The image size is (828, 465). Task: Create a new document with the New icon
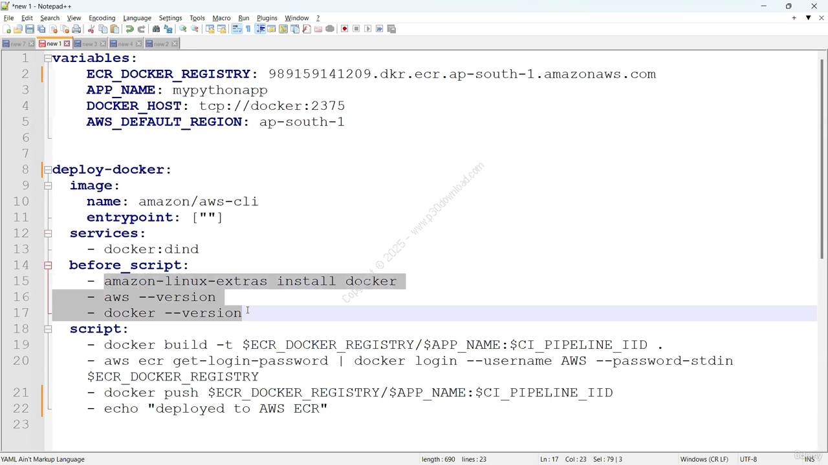6,29
